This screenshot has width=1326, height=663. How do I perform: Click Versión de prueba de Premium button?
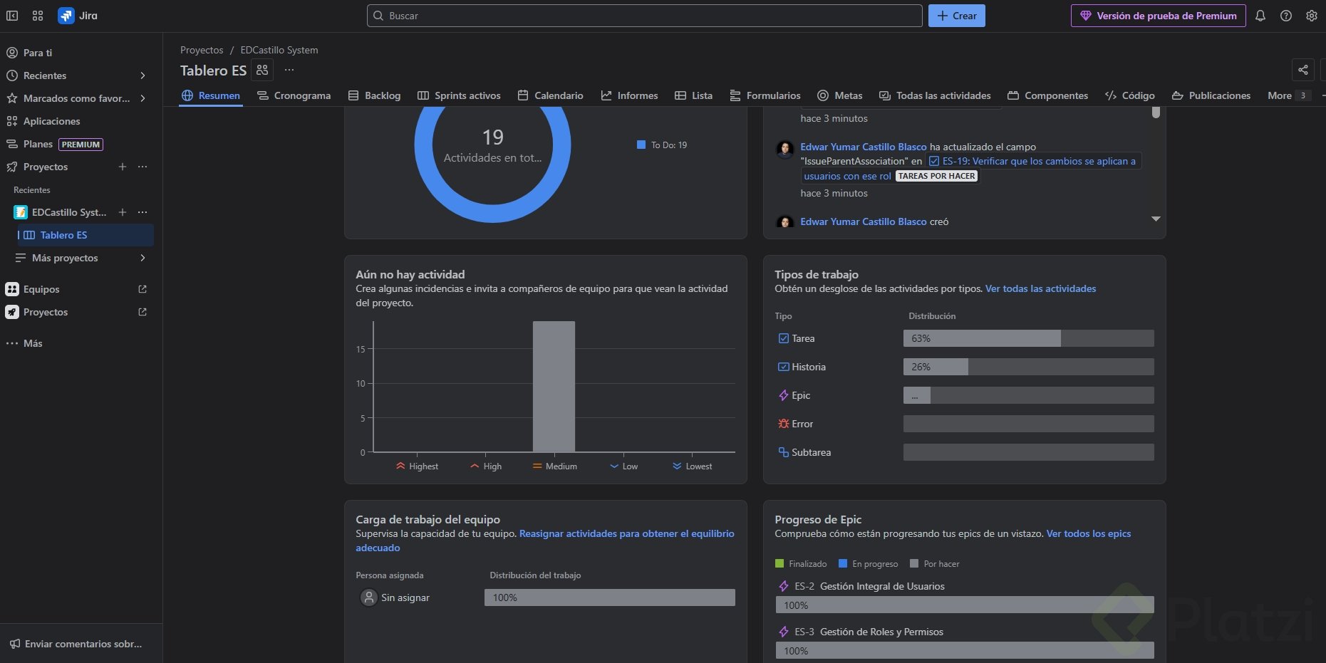pyautogui.click(x=1159, y=16)
